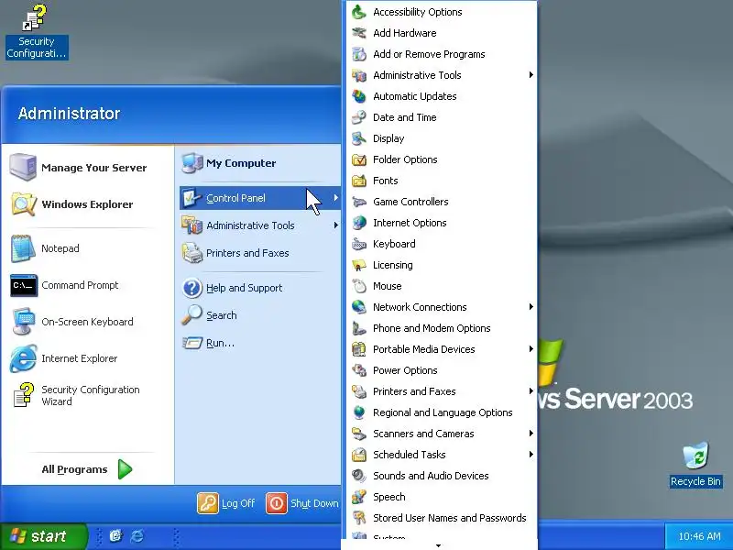The image size is (733, 550).
Task: Click the Licensing icon
Action: pyautogui.click(x=359, y=265)
